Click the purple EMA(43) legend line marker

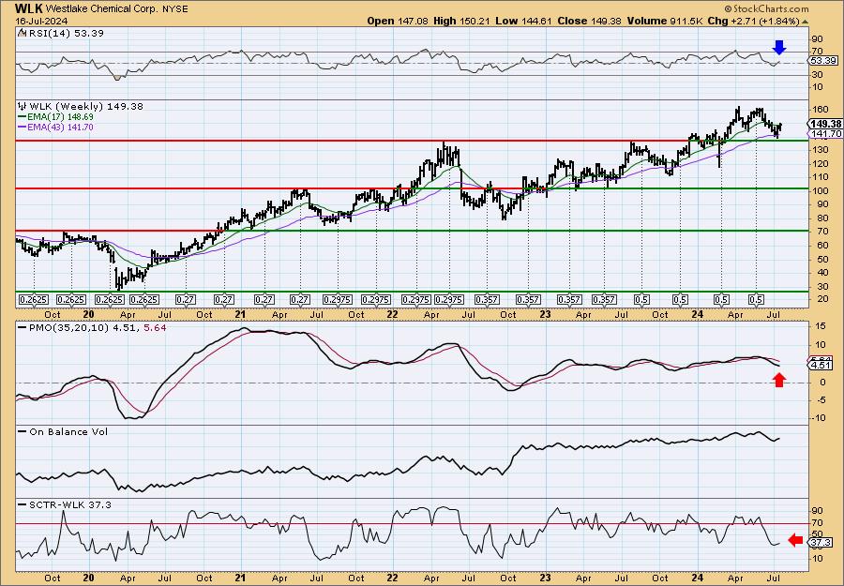click(x=22, y=127)
